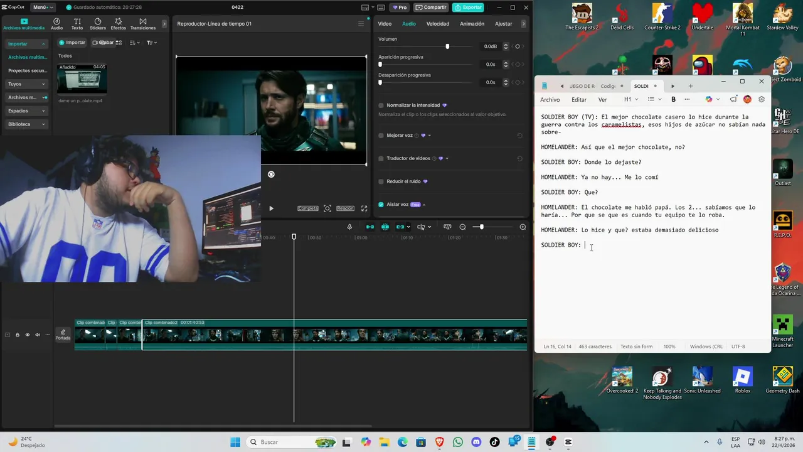Click timeline zoom out magnifier
803x452 pixels.
[462, 227]
